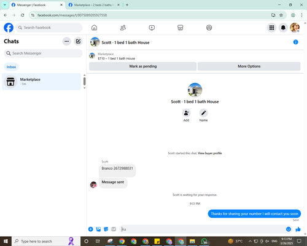Choose a sticker in composer
Image resolution: width=307 pixels, height=246 pixels.
pos(106,229)
